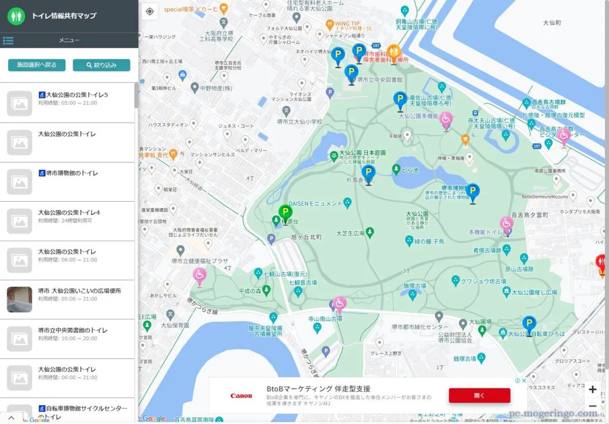This screenshot has width=609, height=424.
Task: Open entry 堺市 大仙公園いこいの広場便所
Action: pyautogui.click(x=67, y=300)
